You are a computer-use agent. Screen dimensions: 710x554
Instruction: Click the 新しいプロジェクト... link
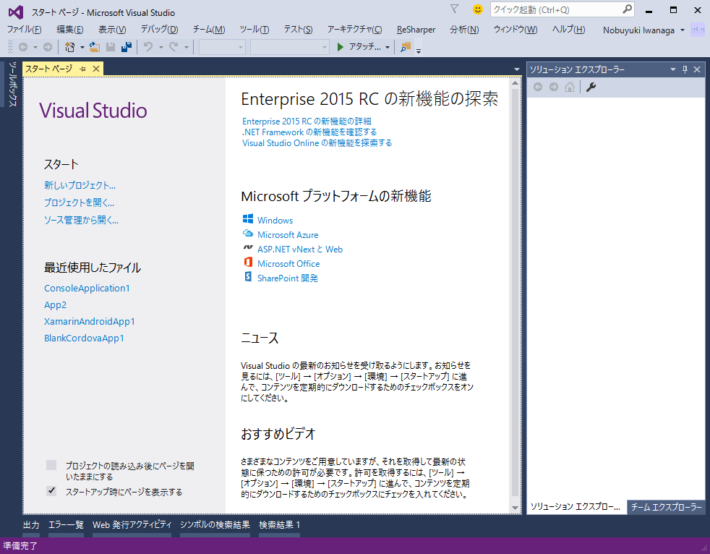click(80, 185)
